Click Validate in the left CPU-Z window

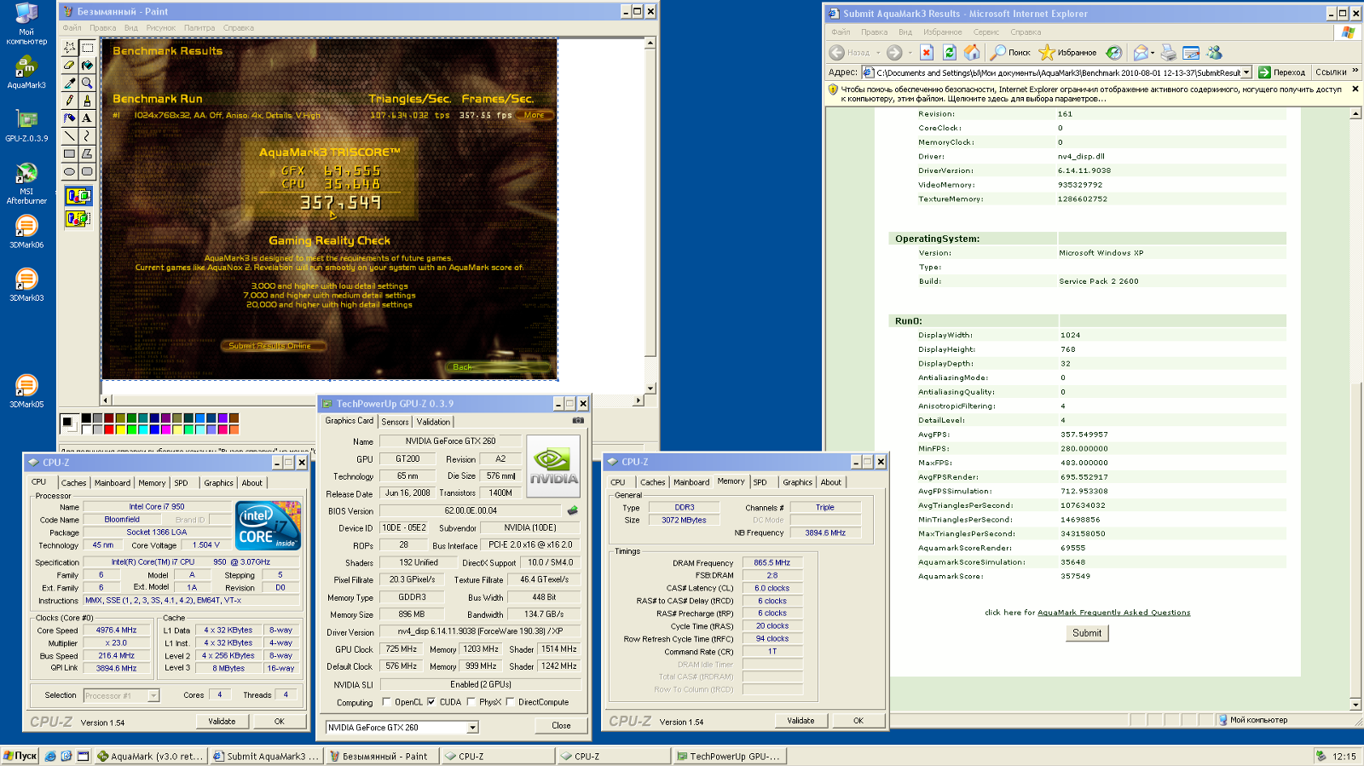(222, 722)
